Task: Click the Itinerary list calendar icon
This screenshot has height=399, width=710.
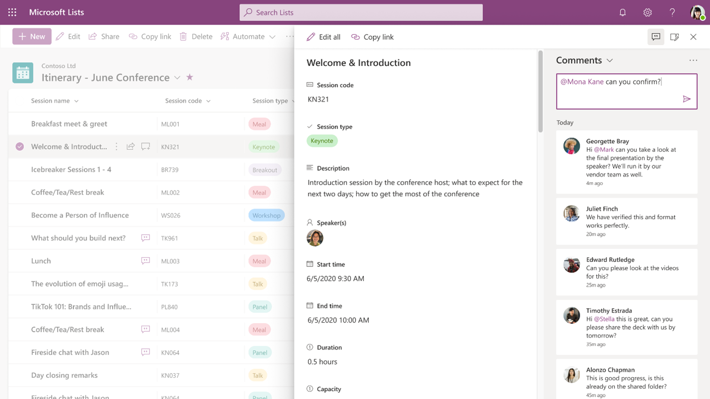Action: 23,73
